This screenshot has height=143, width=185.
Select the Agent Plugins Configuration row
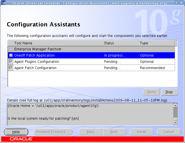[91, 62]
